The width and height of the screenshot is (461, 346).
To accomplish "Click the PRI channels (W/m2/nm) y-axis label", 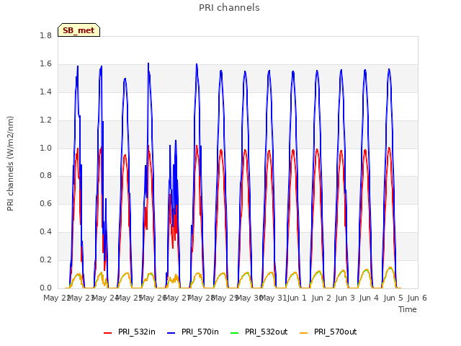I will pyautogui.click(x=10, y=164).
